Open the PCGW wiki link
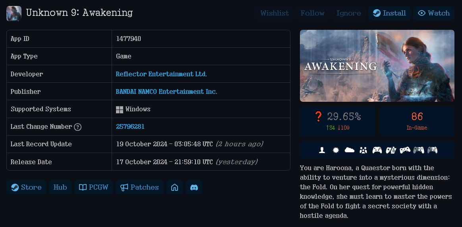Viewport: 462px width, 227px height. (94, 187)
